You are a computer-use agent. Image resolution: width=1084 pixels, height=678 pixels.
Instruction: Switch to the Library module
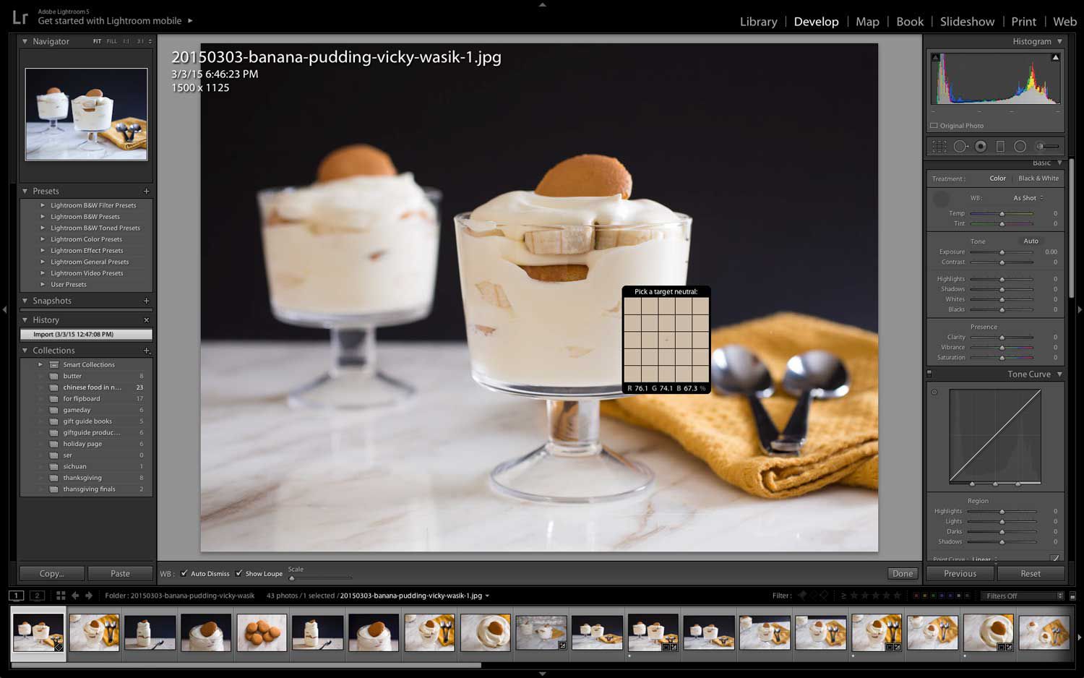click(x=758, y=22)
